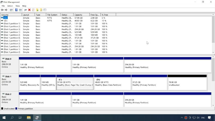Image resolution: width=215 pixels, height=121 pixels.
Task: Click the red X delete icon
Action: coord(29,10)
